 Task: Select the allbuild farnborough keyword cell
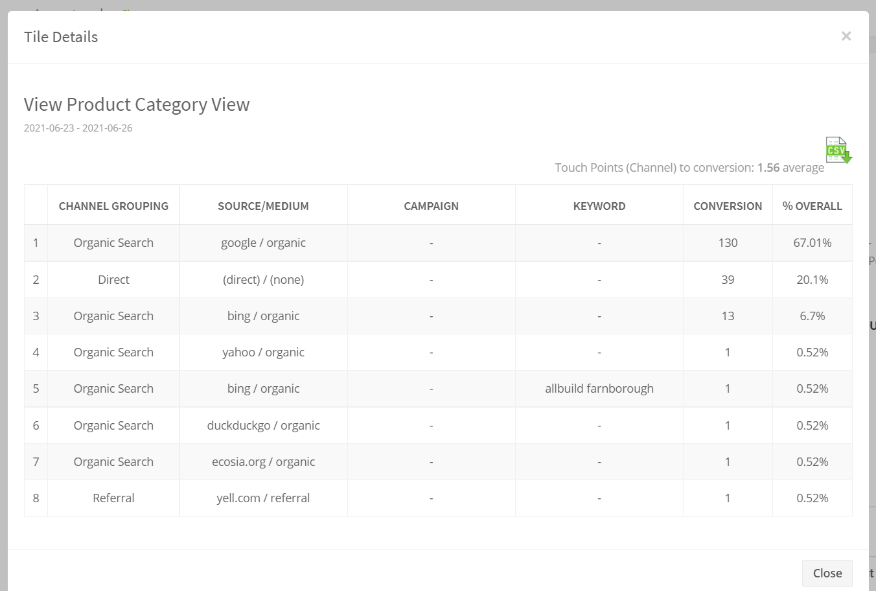point(599,389)
